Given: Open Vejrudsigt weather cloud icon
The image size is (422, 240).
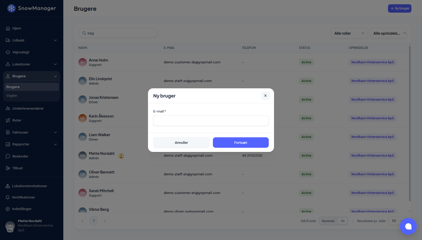Looking at the screenshot, I should coord(8,52).
